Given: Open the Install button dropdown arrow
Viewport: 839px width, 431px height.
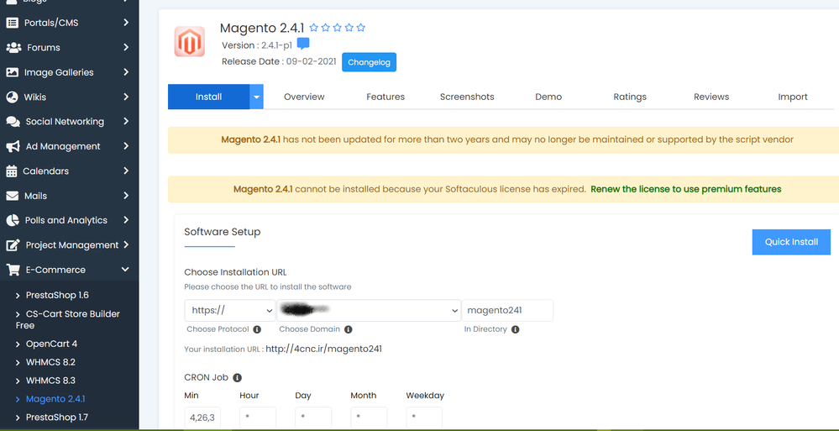Looking at the screenshot, I should (x=257, y=97).
